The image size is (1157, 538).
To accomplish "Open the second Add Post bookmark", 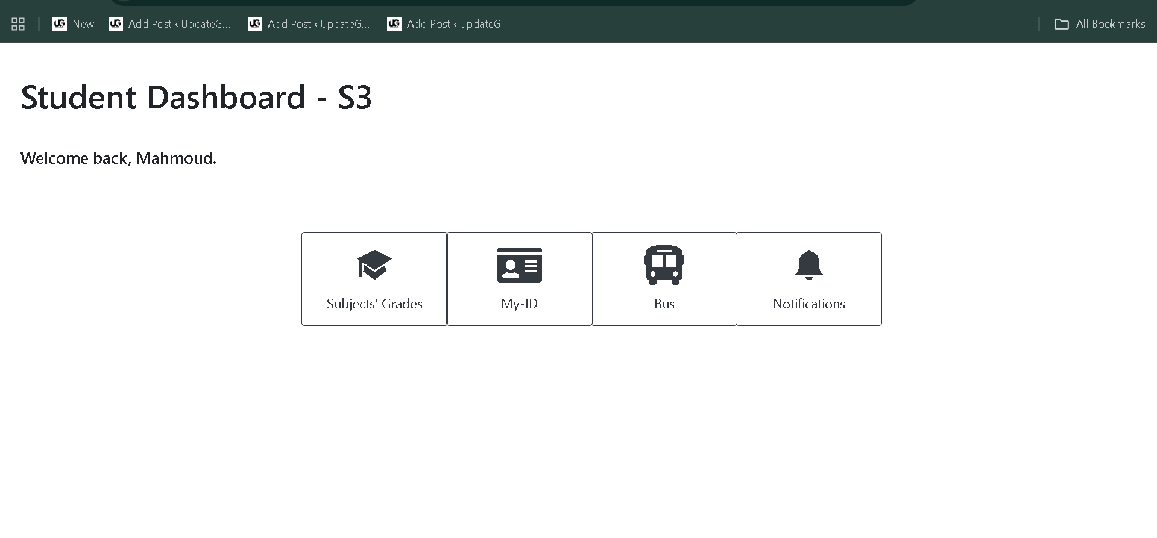I will (x=318, y=24).
